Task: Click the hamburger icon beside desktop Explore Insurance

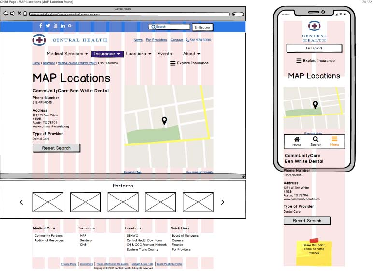Action: click(x=172, y=63)
